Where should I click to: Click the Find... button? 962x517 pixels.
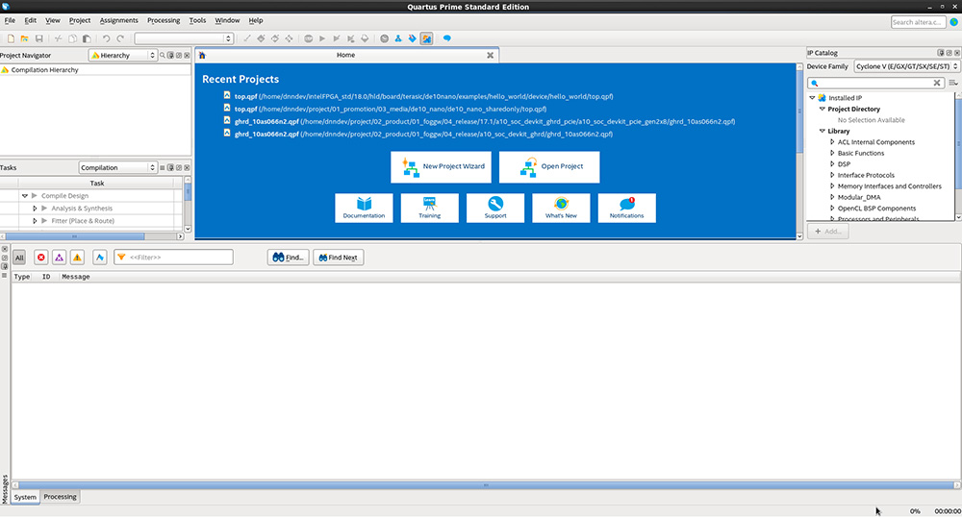click(288, 258)
